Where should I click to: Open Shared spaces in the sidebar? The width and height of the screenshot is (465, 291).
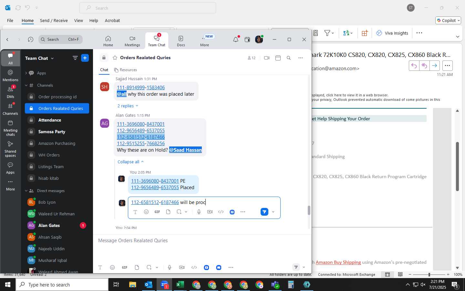(x=10, y=149)
